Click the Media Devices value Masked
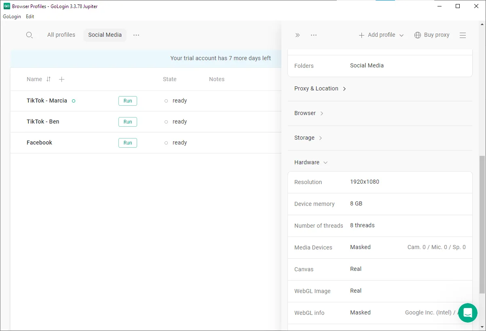The height and width of the screenshot is (331, 486). click(x=360, y=247)
